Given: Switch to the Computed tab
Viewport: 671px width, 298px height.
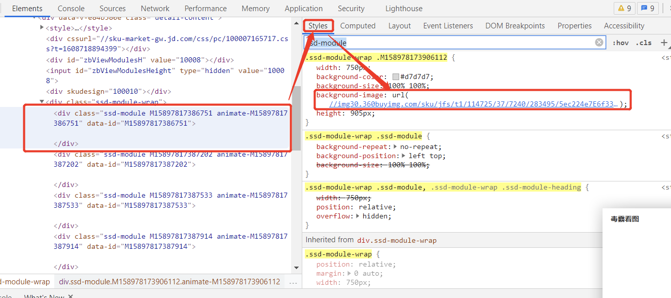Looking at the screenshot, I should click(x=358, y=26).
